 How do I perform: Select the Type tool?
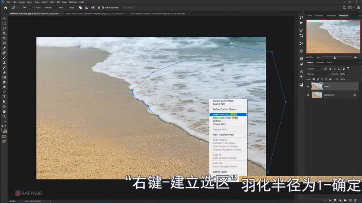tap(4, 97)
